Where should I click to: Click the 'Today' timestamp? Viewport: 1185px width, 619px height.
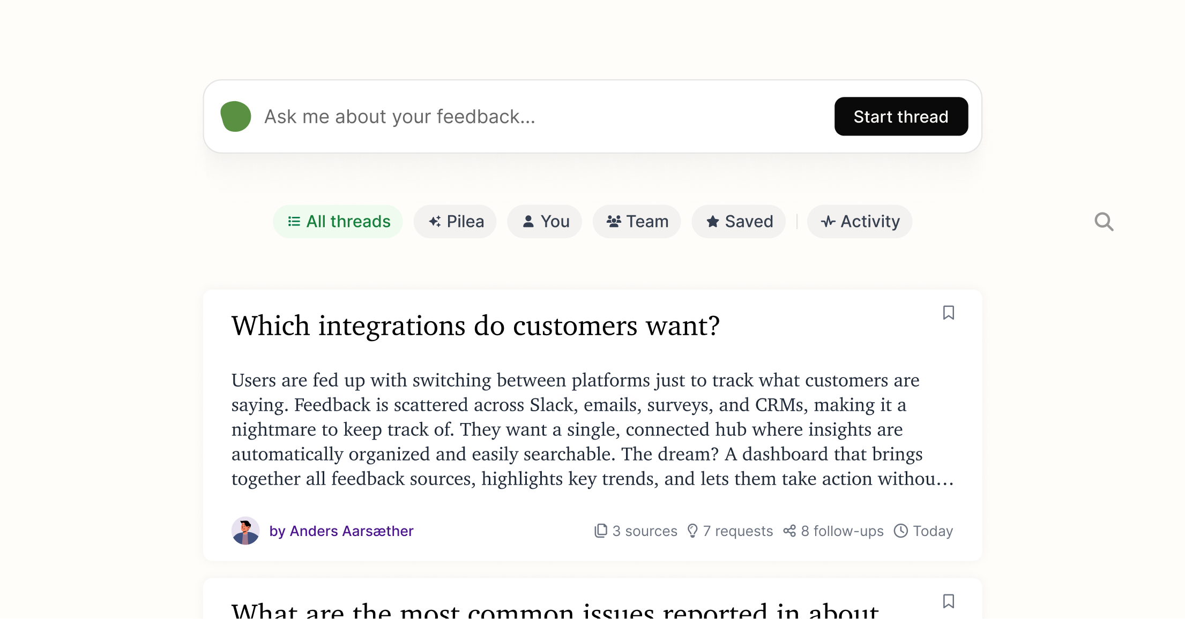tap(933, 531)
